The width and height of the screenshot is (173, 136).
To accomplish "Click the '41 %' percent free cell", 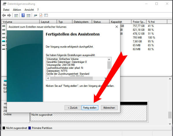I will [151, 26].
